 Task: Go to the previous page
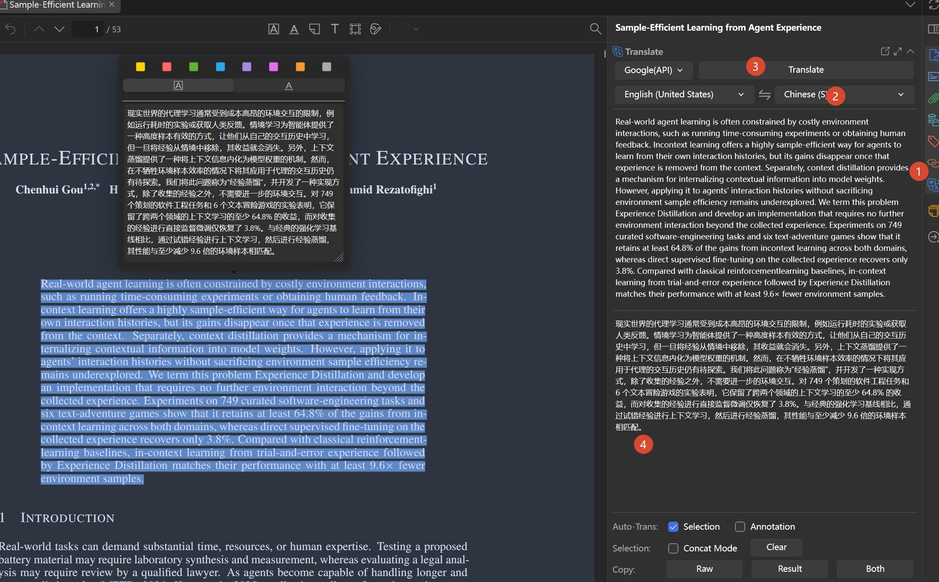point(39,29)
